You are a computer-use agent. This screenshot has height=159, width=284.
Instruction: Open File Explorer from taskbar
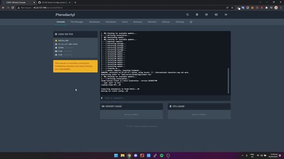tap(122, 155)
